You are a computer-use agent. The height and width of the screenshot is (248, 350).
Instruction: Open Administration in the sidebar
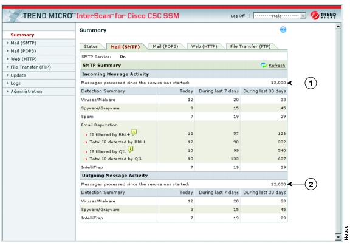(26, 91)
